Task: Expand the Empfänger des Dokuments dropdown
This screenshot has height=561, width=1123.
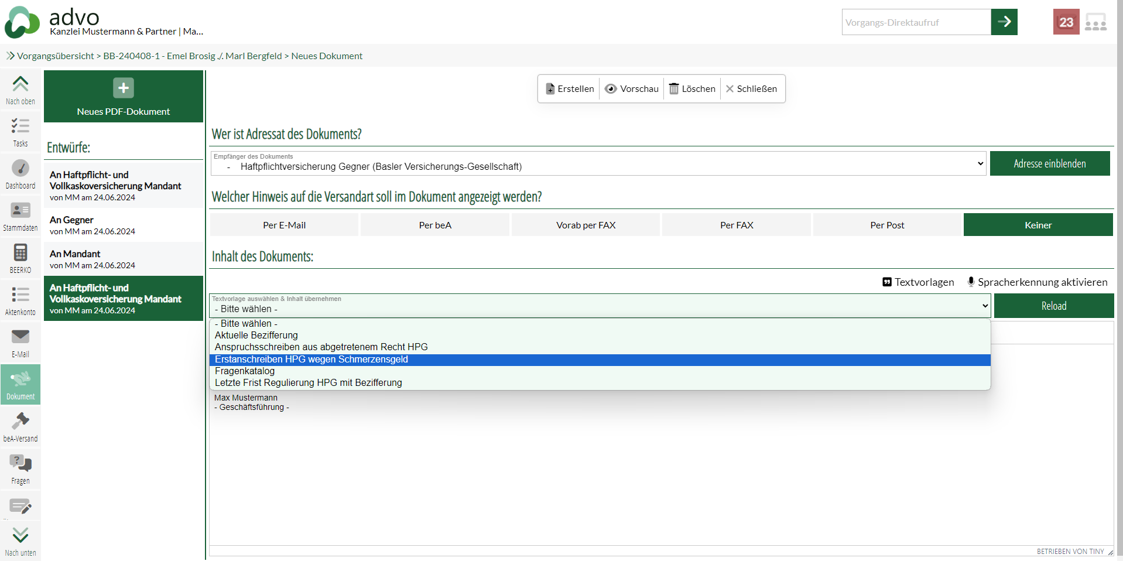Action: point(598,164)
